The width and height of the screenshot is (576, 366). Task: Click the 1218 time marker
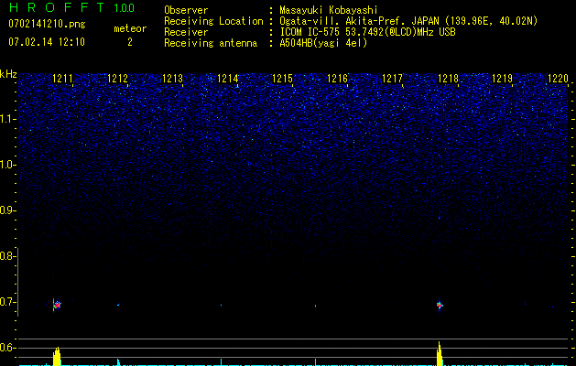448,79
